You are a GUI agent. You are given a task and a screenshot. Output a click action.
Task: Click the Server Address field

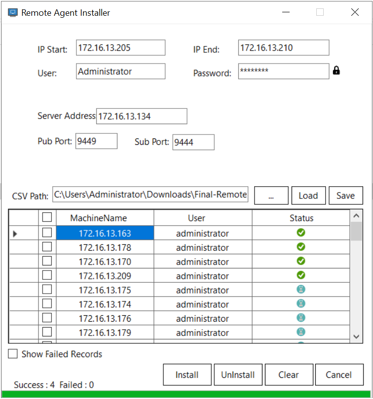pos(142,116)
